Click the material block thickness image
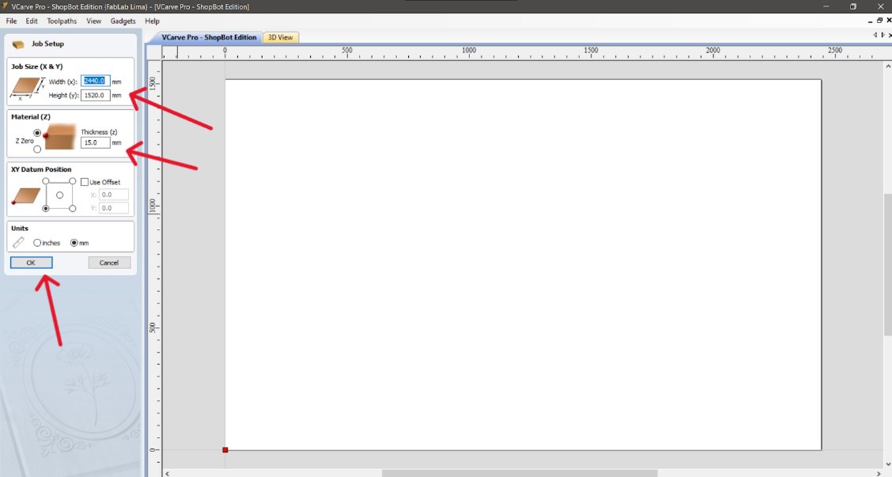892x477 pixels. click(x=59, y=137)
